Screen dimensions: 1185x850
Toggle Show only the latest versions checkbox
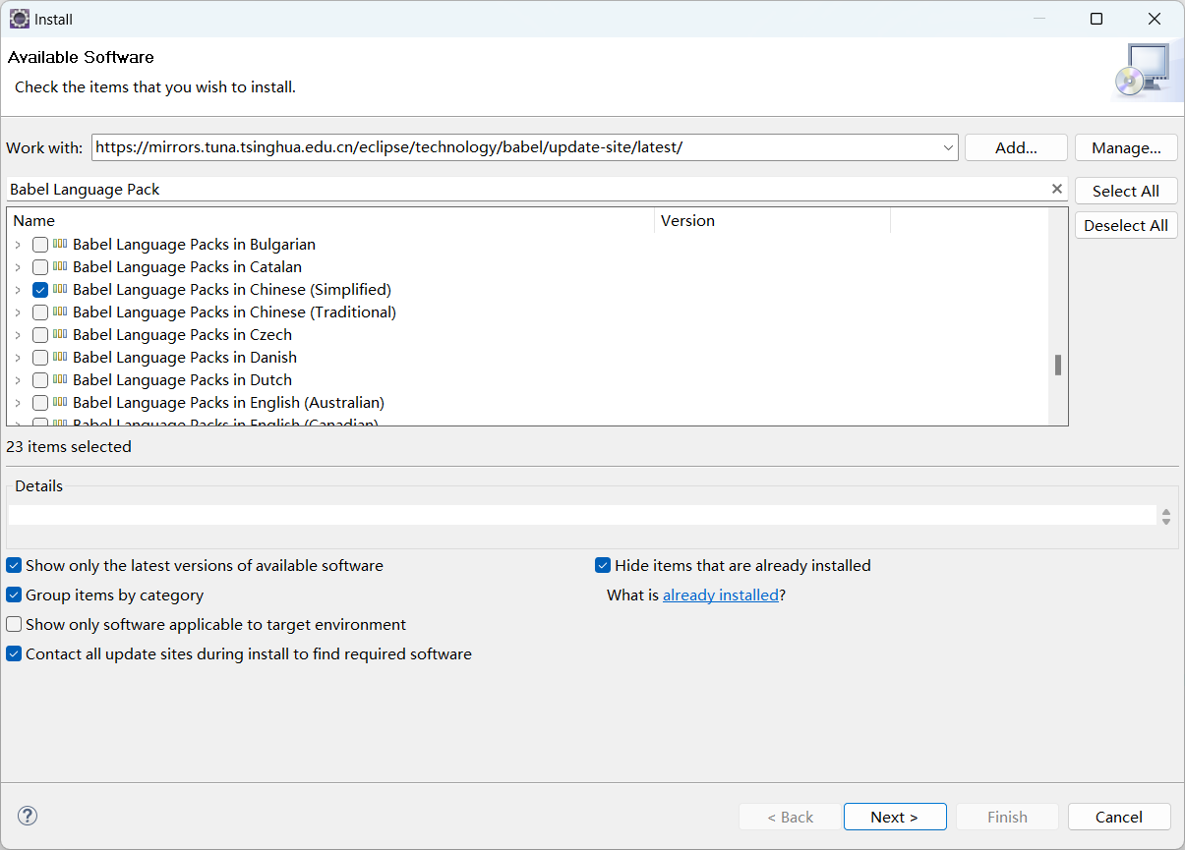[x=14, y=566]
